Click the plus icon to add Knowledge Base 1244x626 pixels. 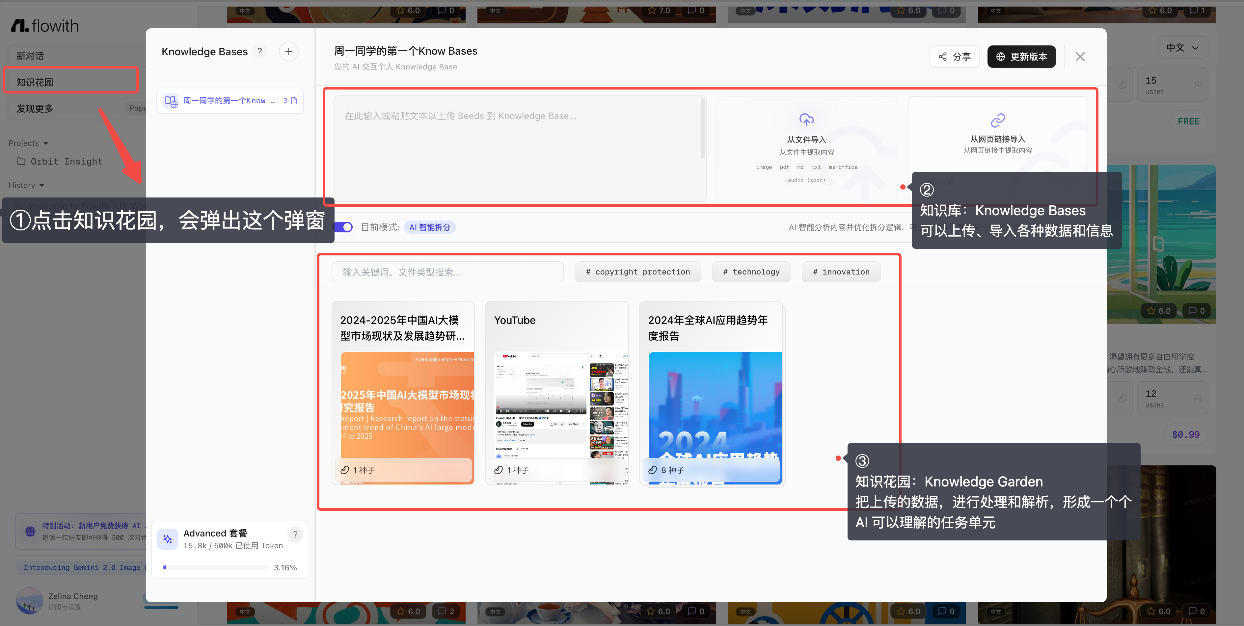pos(288,51)
